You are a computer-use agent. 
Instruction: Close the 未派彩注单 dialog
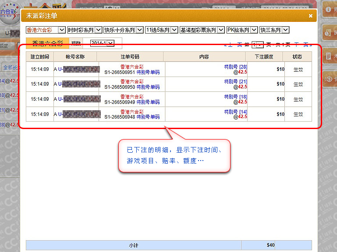click(310, 16)
